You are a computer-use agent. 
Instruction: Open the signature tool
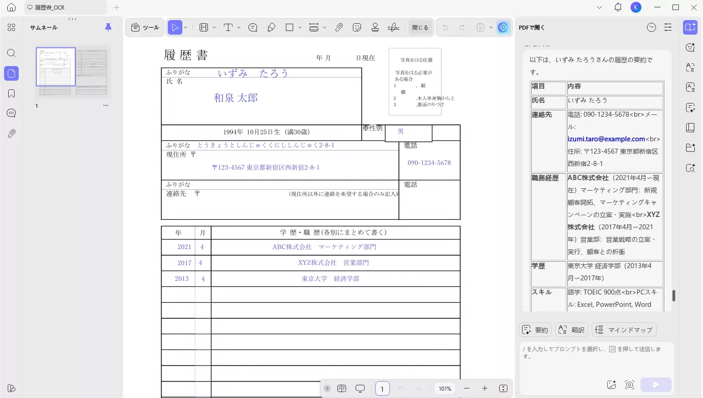click(393, 28)
